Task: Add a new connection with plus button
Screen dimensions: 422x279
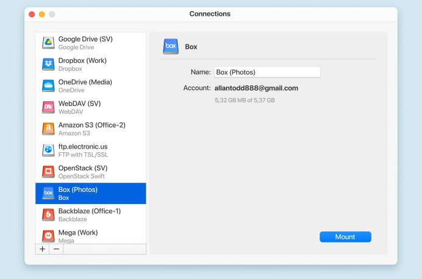Action: click(42, 249)
